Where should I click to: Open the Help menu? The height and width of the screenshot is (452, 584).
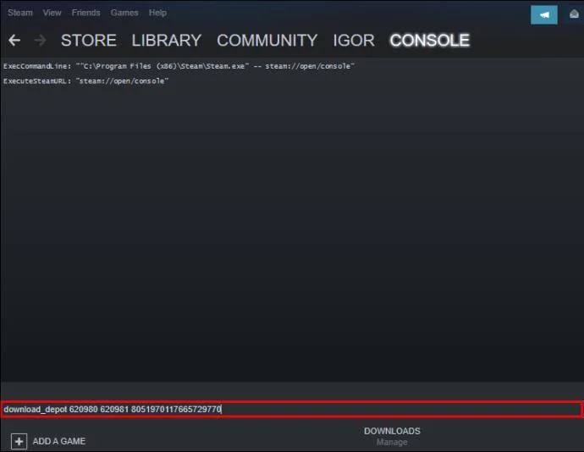pyautogui.click(x=157, y=13)
